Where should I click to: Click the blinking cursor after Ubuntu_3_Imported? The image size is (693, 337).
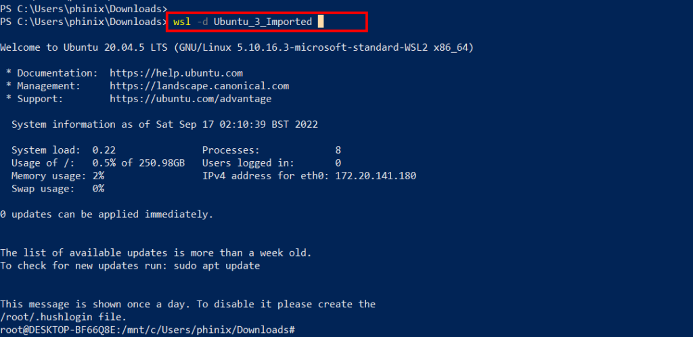(321, 22)
